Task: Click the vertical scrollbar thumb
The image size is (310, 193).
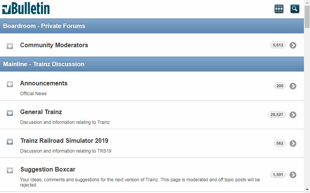Action: point(307,17)
